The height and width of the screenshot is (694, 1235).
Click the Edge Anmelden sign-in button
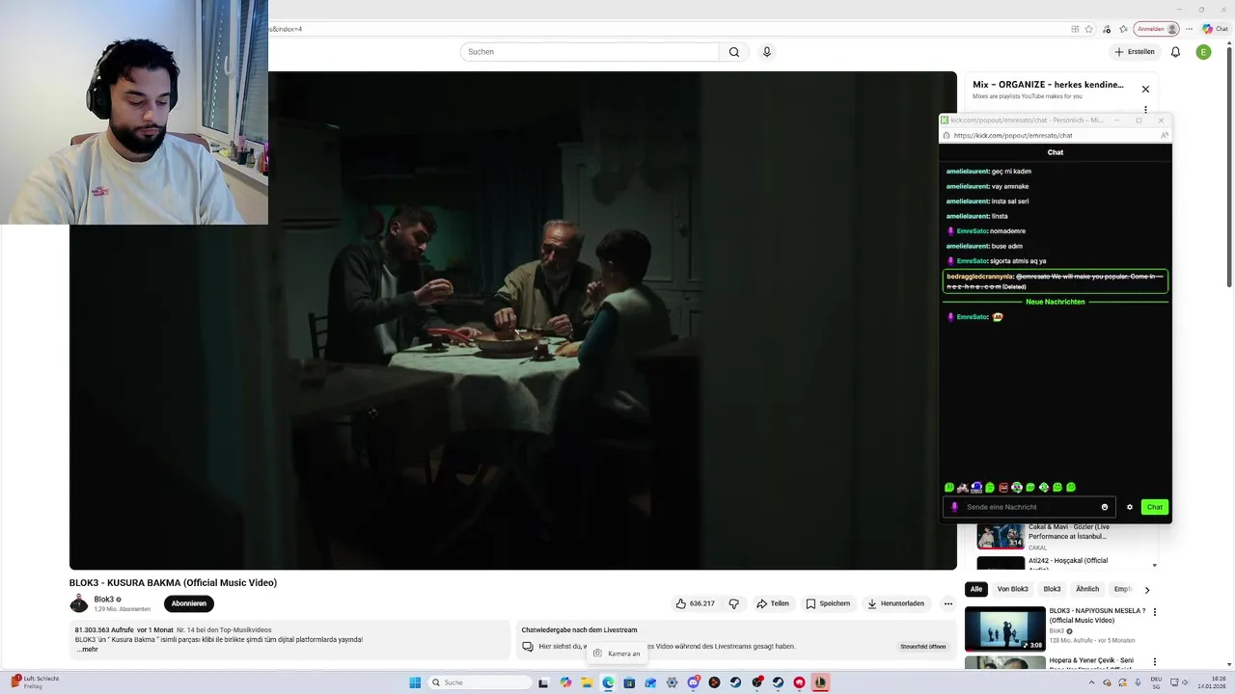click(1157, 29)
